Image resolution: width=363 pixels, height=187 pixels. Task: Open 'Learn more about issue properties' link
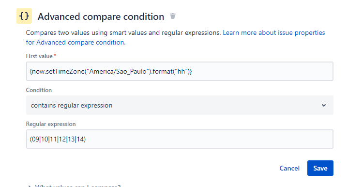[274, 32]
